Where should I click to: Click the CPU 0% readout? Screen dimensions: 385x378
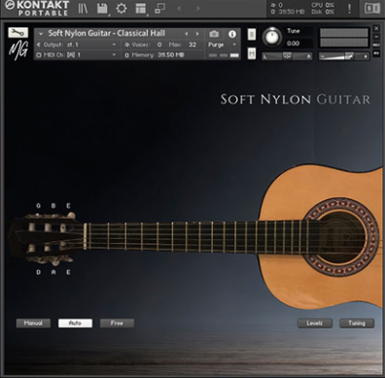click(323, 5)
